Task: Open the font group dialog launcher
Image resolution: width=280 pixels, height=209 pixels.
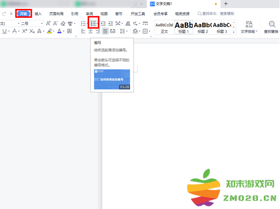Action: pyautogui.click(x=76, y=36)
